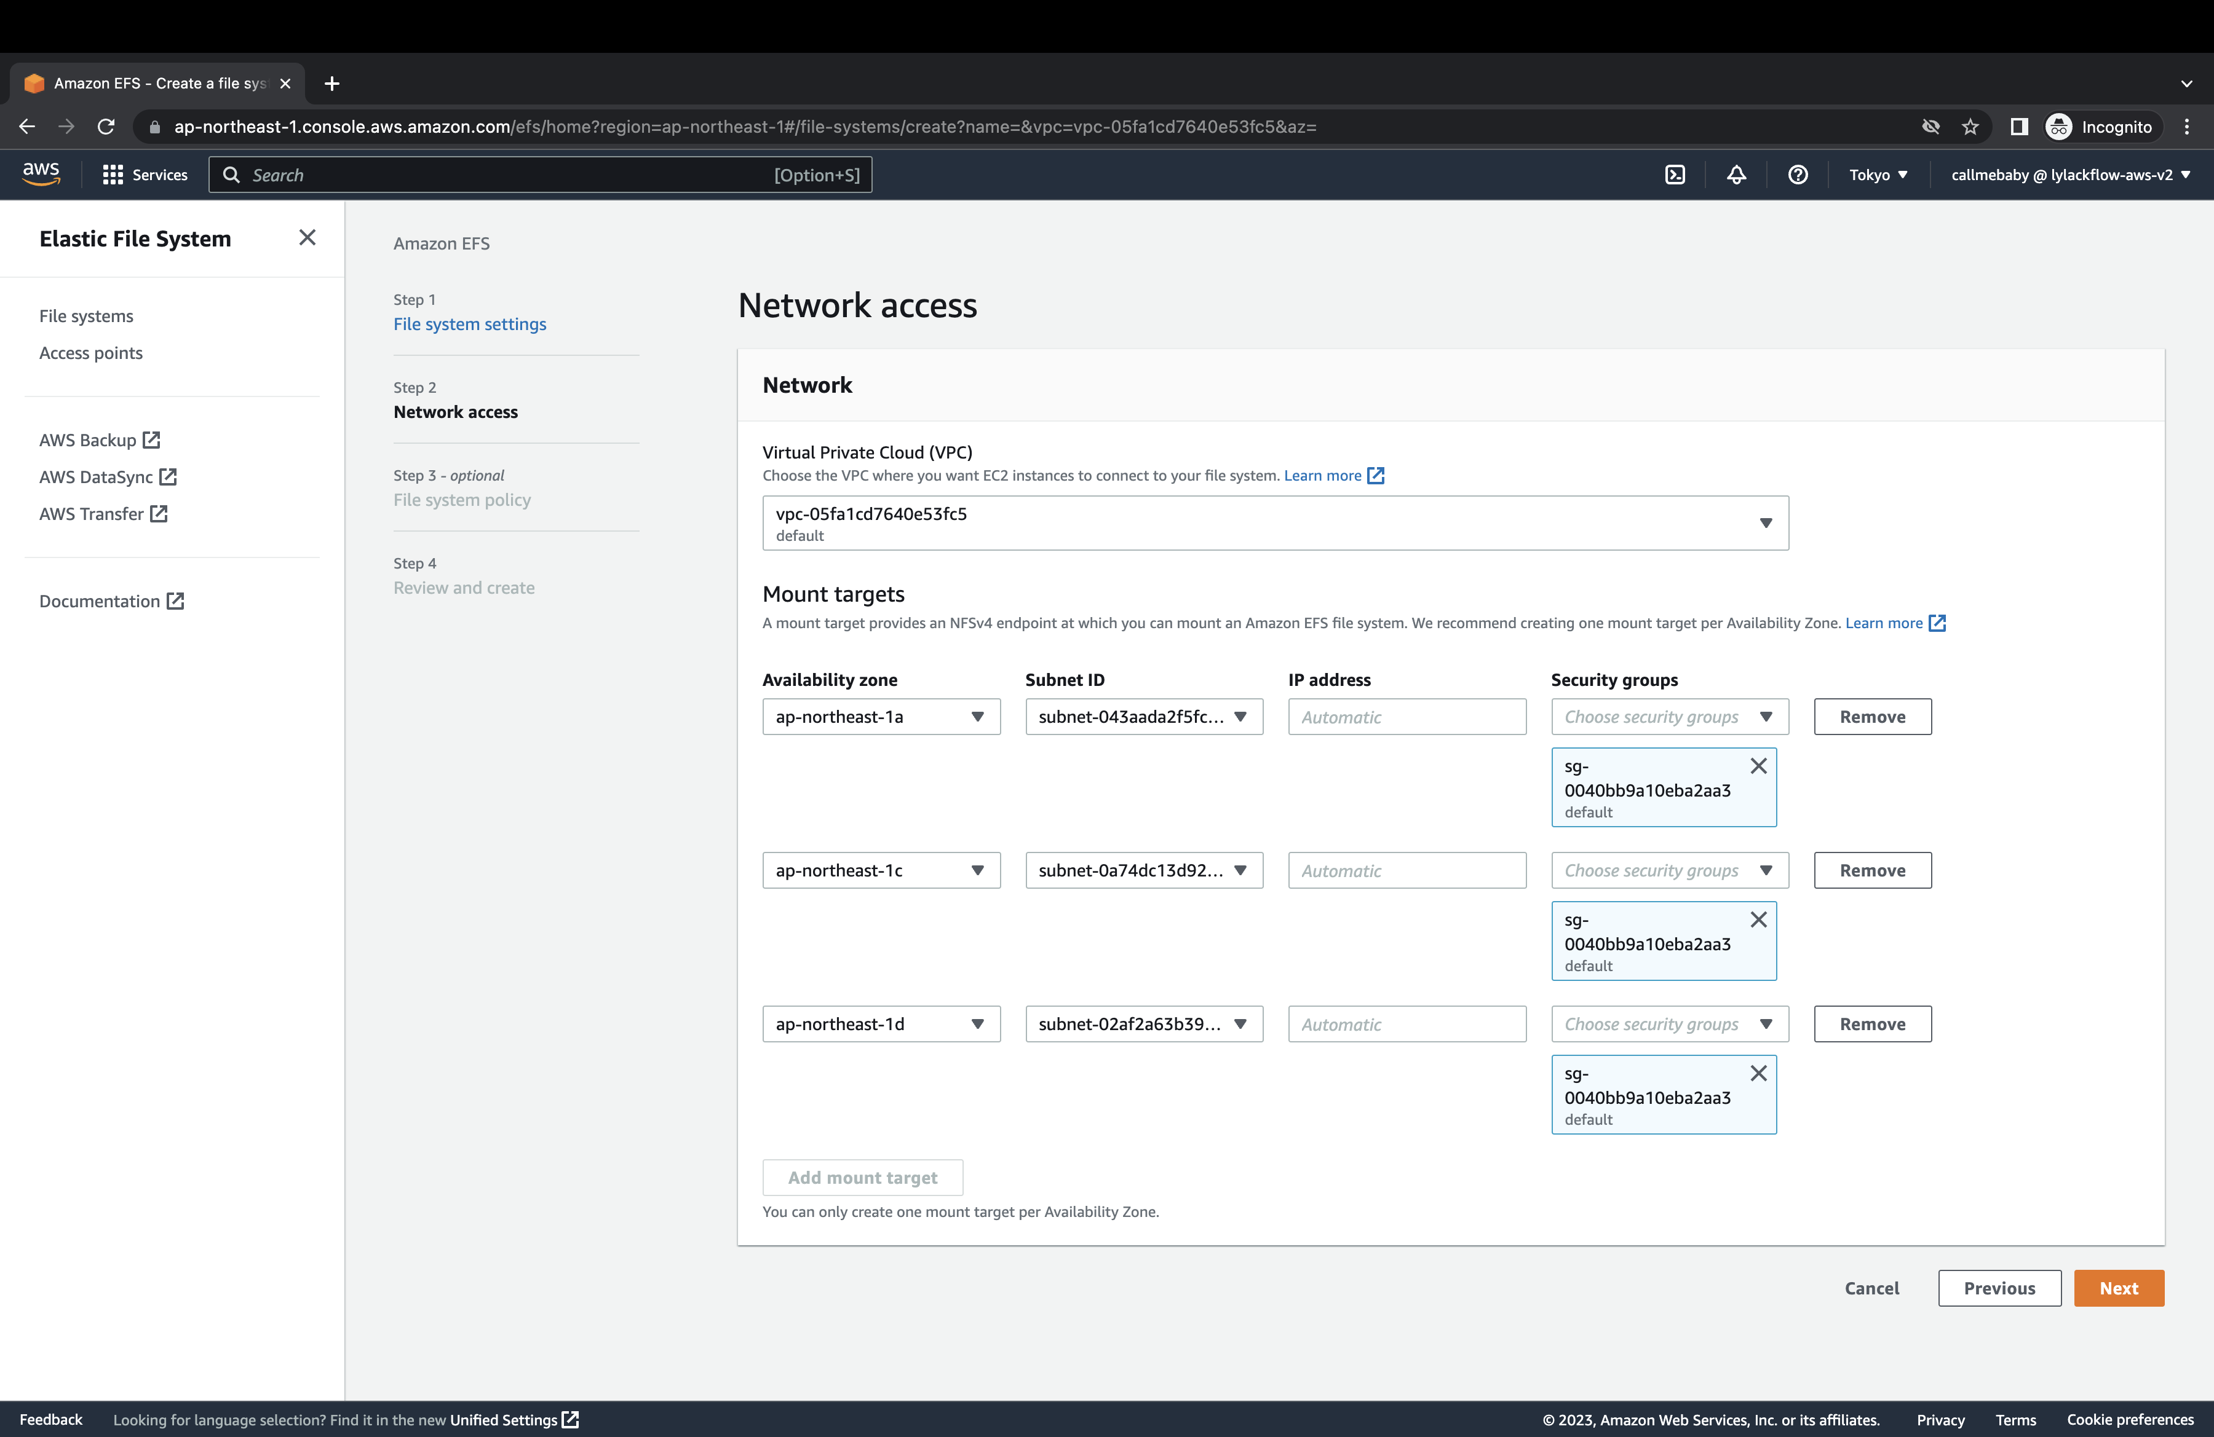The height and width of the screenshot is (1437, 2214).
Task: Close the Elastic File System sidebar
Action: point(307,238)
